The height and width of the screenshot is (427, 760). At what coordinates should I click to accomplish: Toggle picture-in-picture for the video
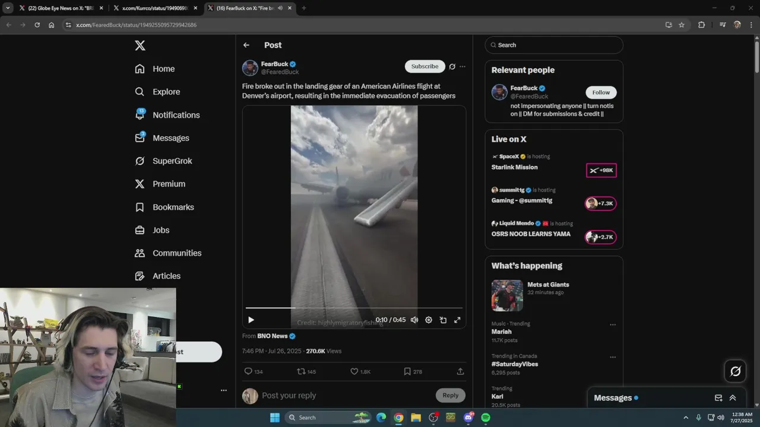click(443, 320)
